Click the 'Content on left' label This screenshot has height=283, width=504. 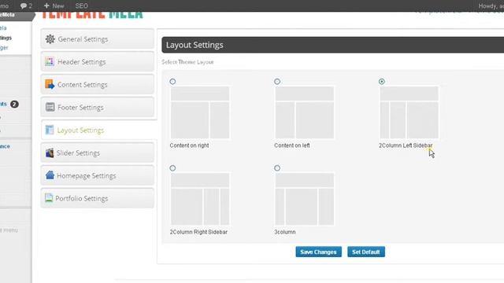click(292, 145)
